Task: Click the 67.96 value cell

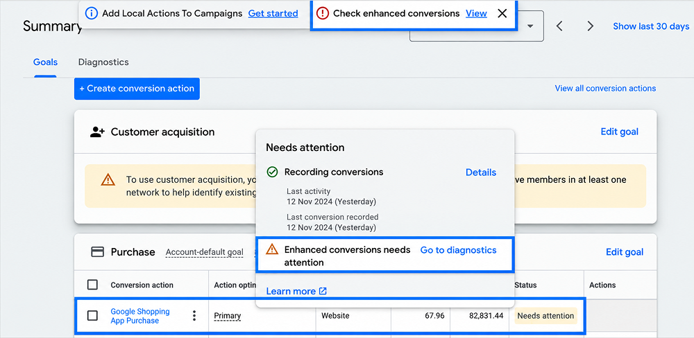Action: coord(434,316)
